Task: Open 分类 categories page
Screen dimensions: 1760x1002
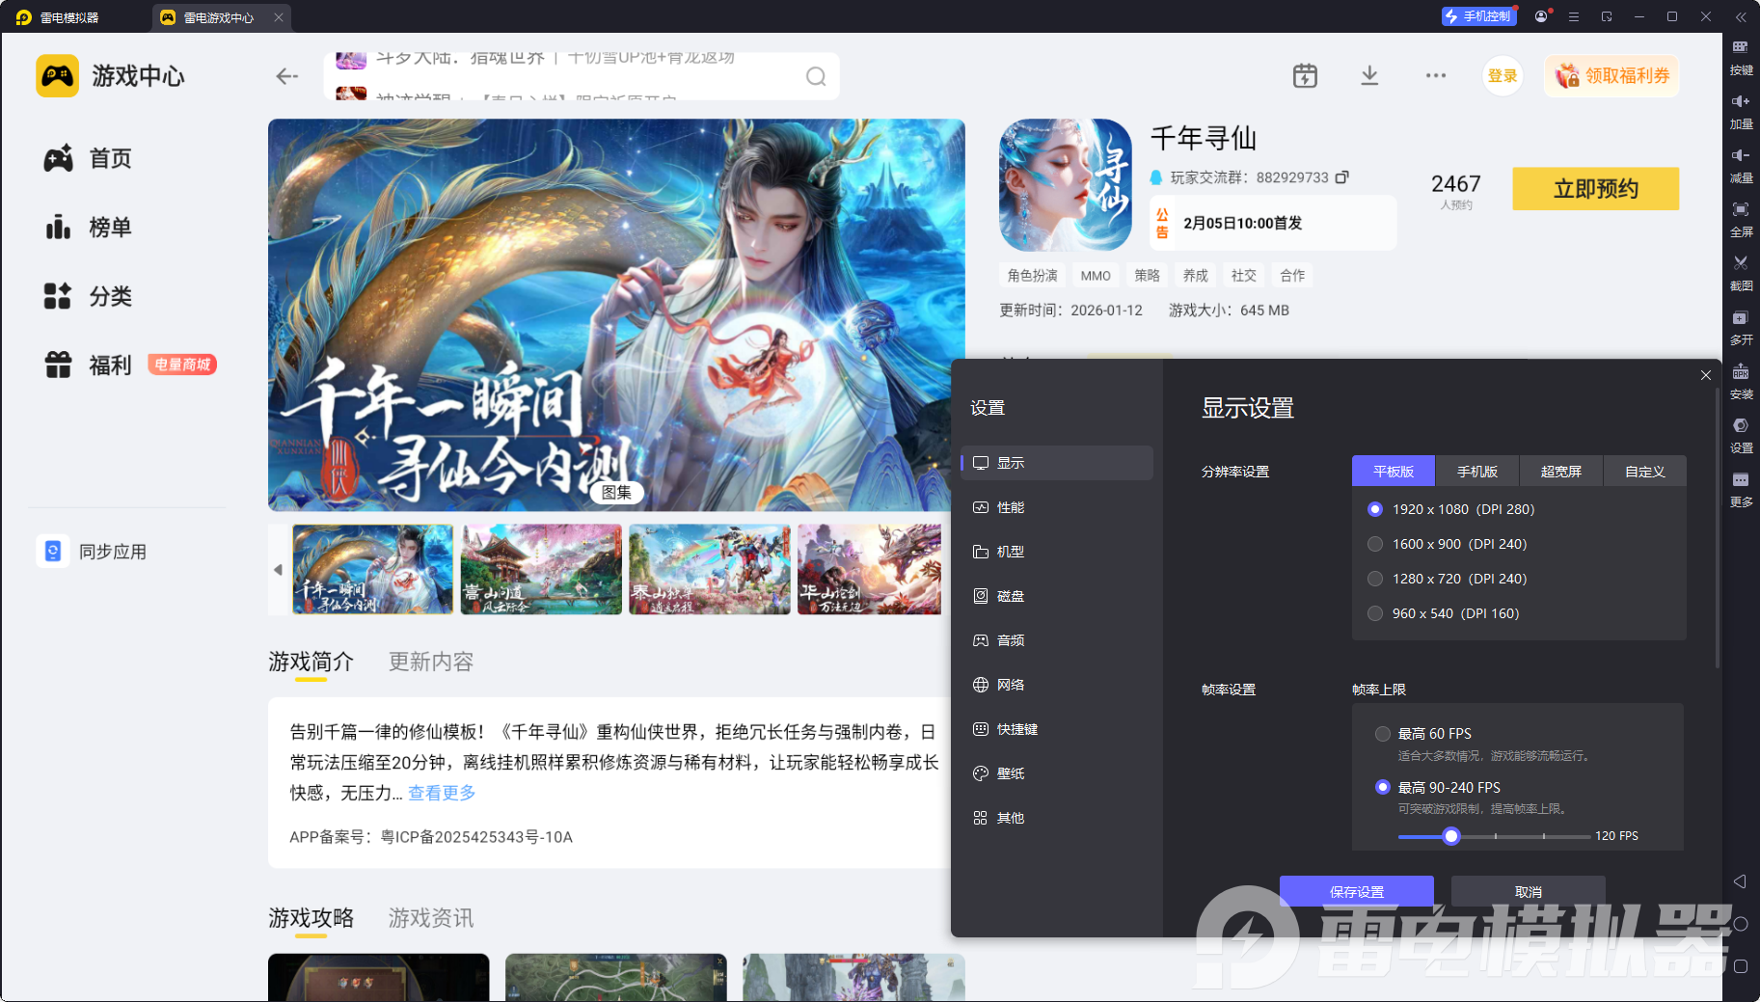Action: 88,296
